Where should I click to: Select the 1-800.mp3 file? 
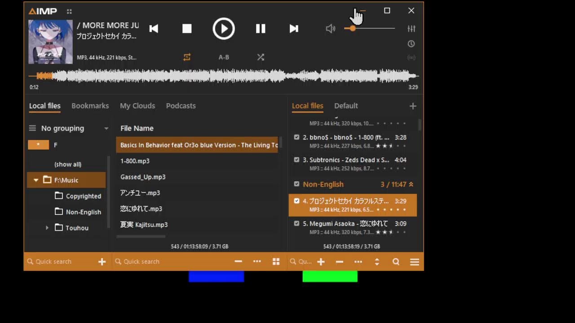[197, 161]
